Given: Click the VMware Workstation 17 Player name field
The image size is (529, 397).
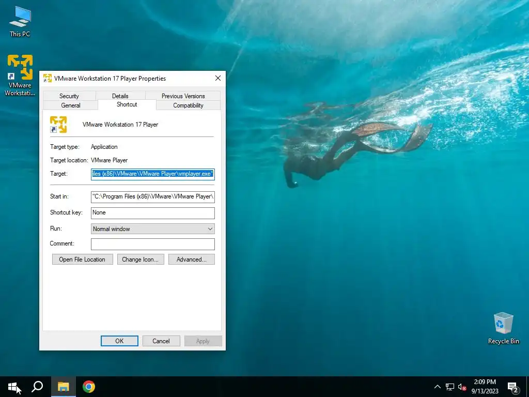Looking at the screenshot, I should point(120,125).
